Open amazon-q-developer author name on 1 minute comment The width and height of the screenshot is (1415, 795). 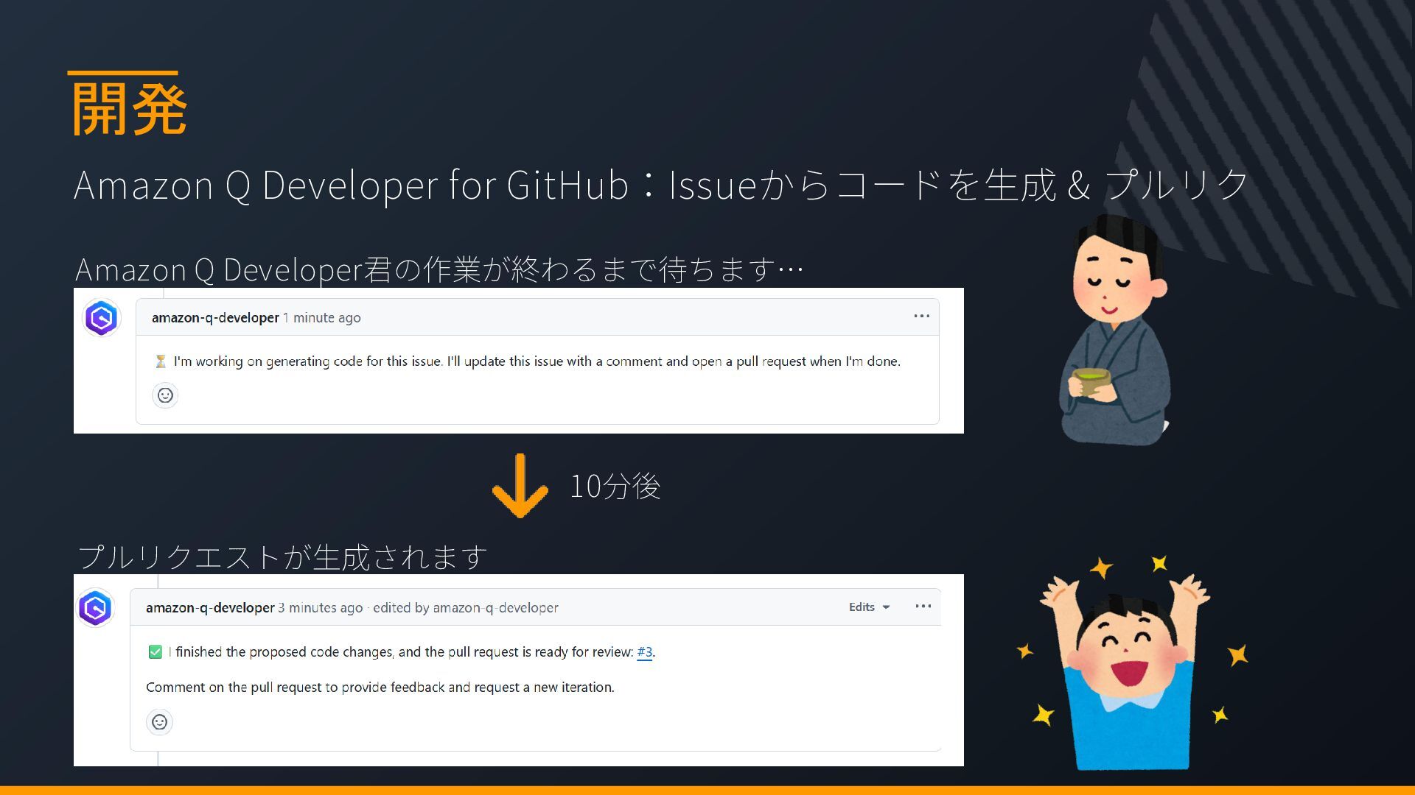coord(215,318)
